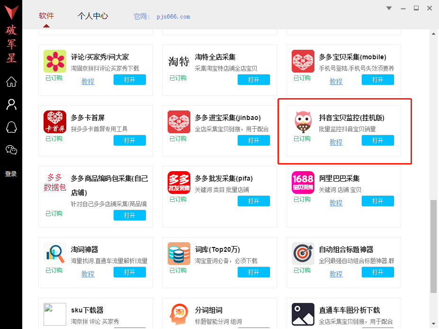The width and height of the screenshot is (439, 329).
Task: Click the title 抖音宝贝监控(挂机版)
Action: (352, 118)
